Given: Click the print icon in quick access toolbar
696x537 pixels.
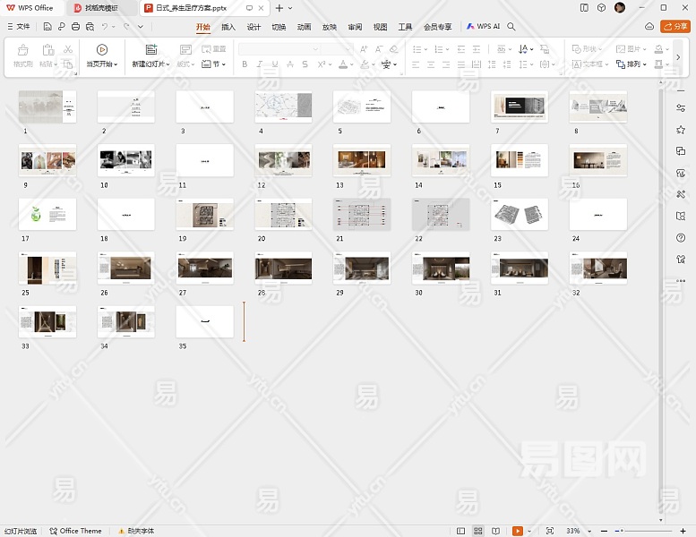Looking at the screenshot, I should click(x=76, y=27).
